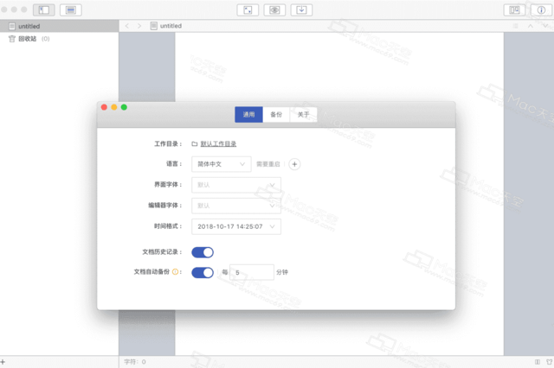
Task: Click the up chevron in the header bar
Action: [531, 26]
